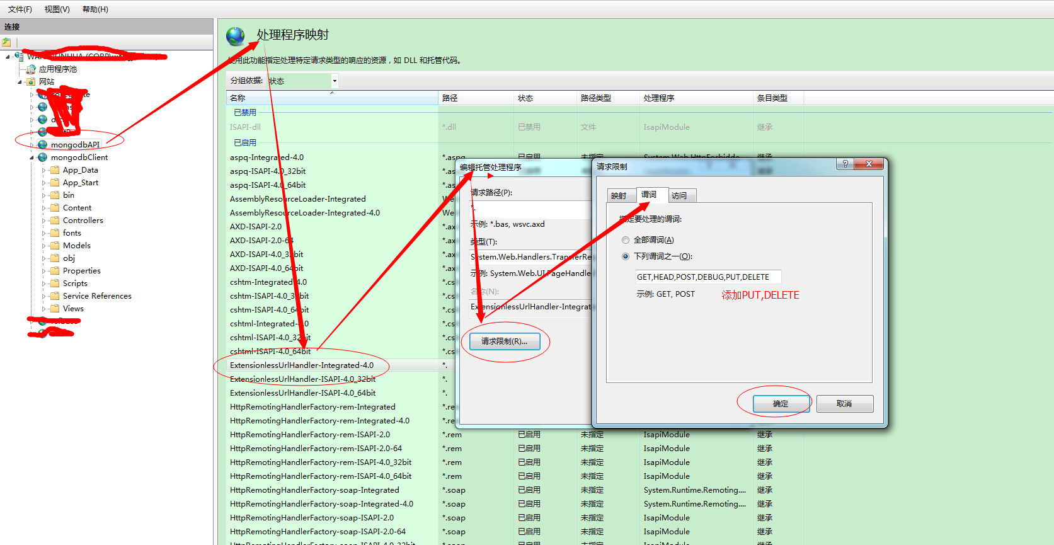Image resolution: width=1054 pixels, height=545 pixels.
Task: Expand the Models folder node
Action: pyautogui.click(x=43, y=246)
